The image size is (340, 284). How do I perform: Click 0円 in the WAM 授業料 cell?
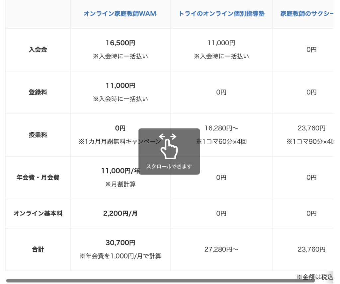click(120, 128)
